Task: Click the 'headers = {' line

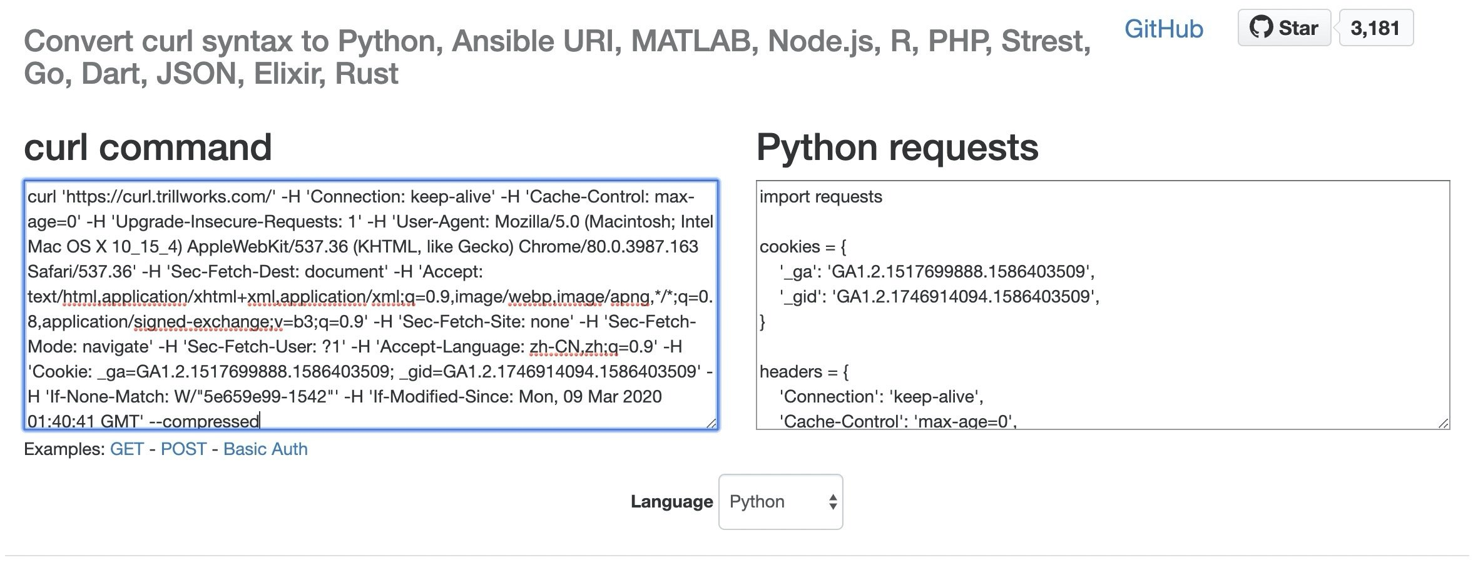Action: point(804,372)
